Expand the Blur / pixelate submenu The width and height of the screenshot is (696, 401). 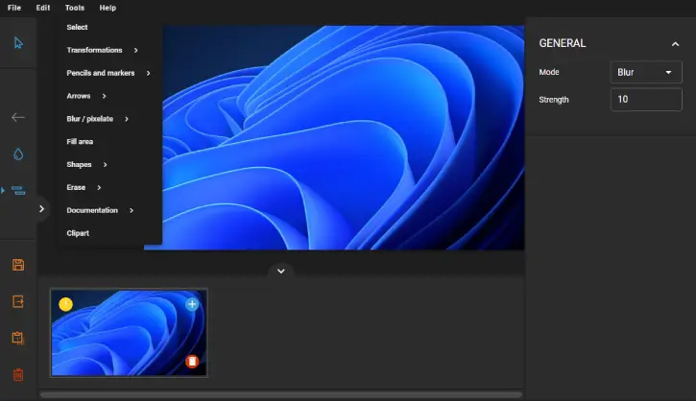pos(98,119)
